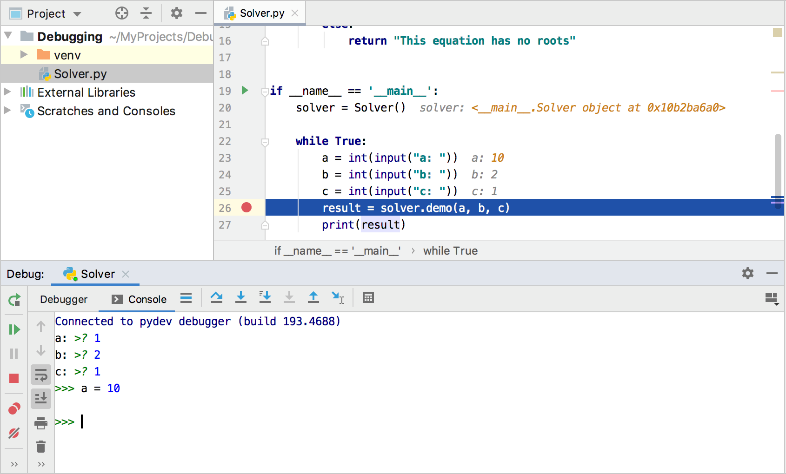Image resolution: width=786 pixels, height=474 pixels.
Task: Click the inspection status indicator square
Action: point(777,33)
